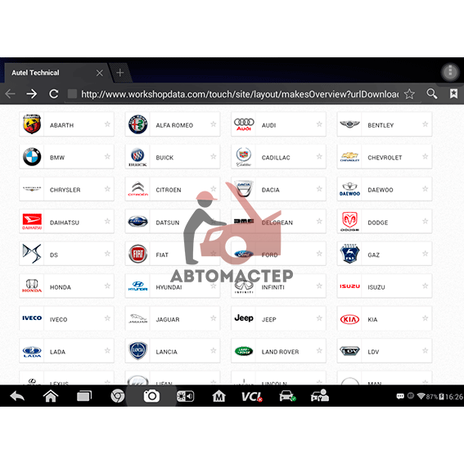464x464 pixels.
Task: Tap the Wi-Fi signal status icon
Action: click(421, 396)
